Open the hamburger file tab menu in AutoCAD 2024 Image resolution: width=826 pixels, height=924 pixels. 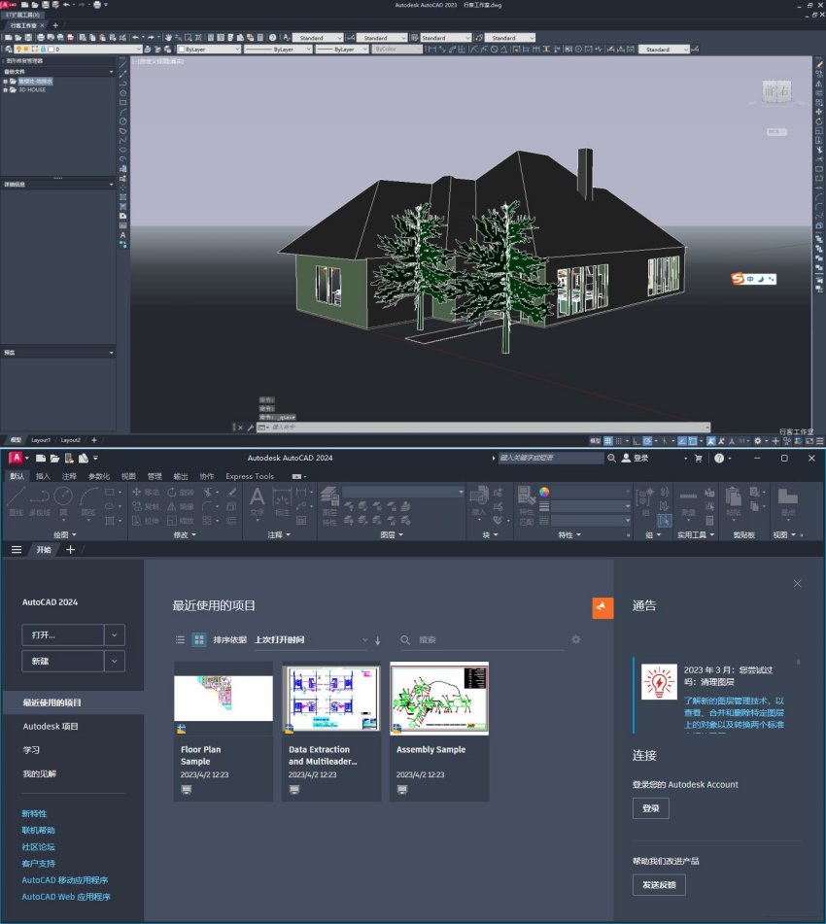[17, 550]
